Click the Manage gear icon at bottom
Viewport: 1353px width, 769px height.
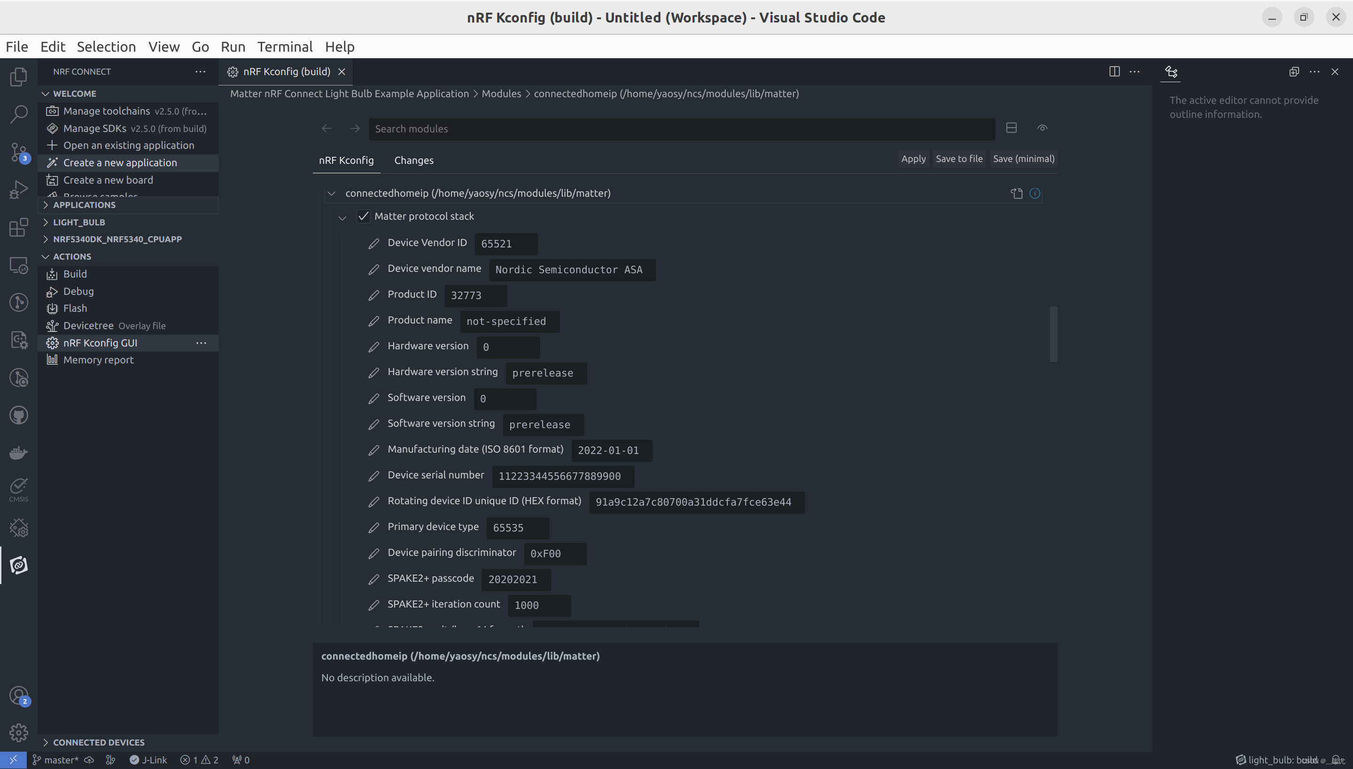[x=18, y=732]
